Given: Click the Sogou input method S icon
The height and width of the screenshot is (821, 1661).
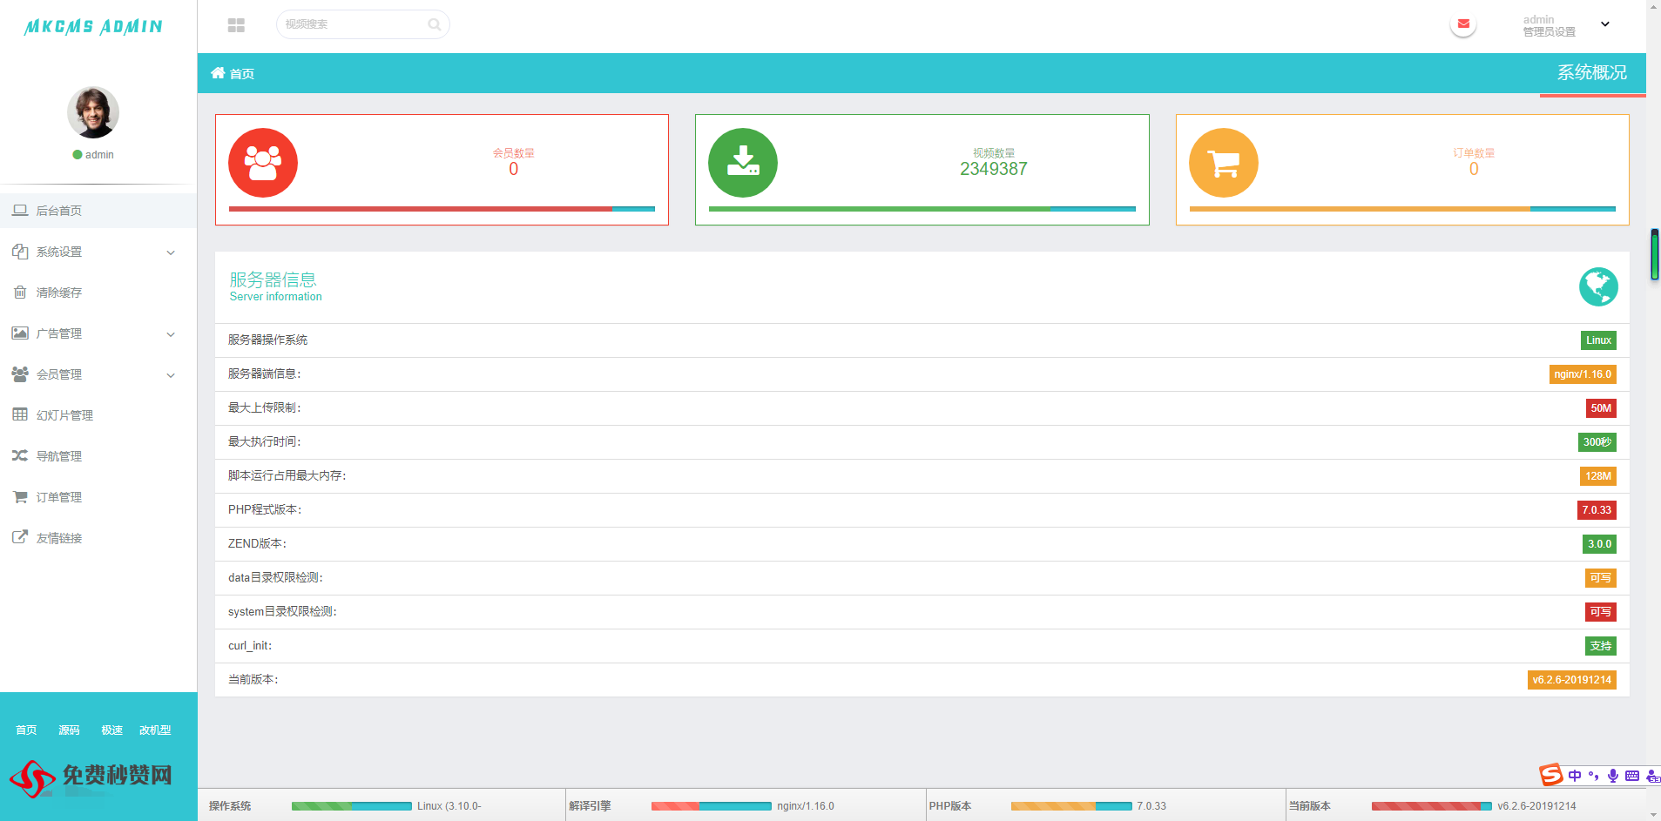Looking at the screenshot, I should [x=1550, y=775].
